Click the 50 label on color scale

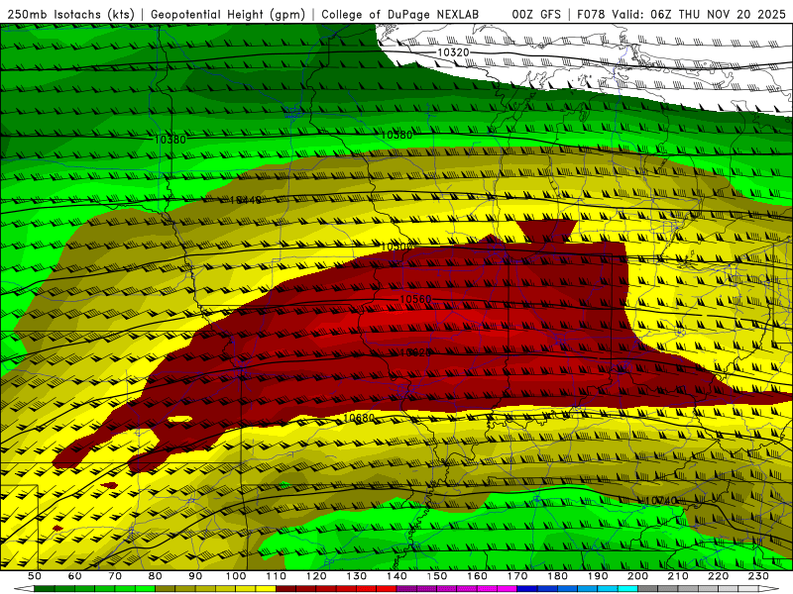pyautogui.click(x=34, y=576)
